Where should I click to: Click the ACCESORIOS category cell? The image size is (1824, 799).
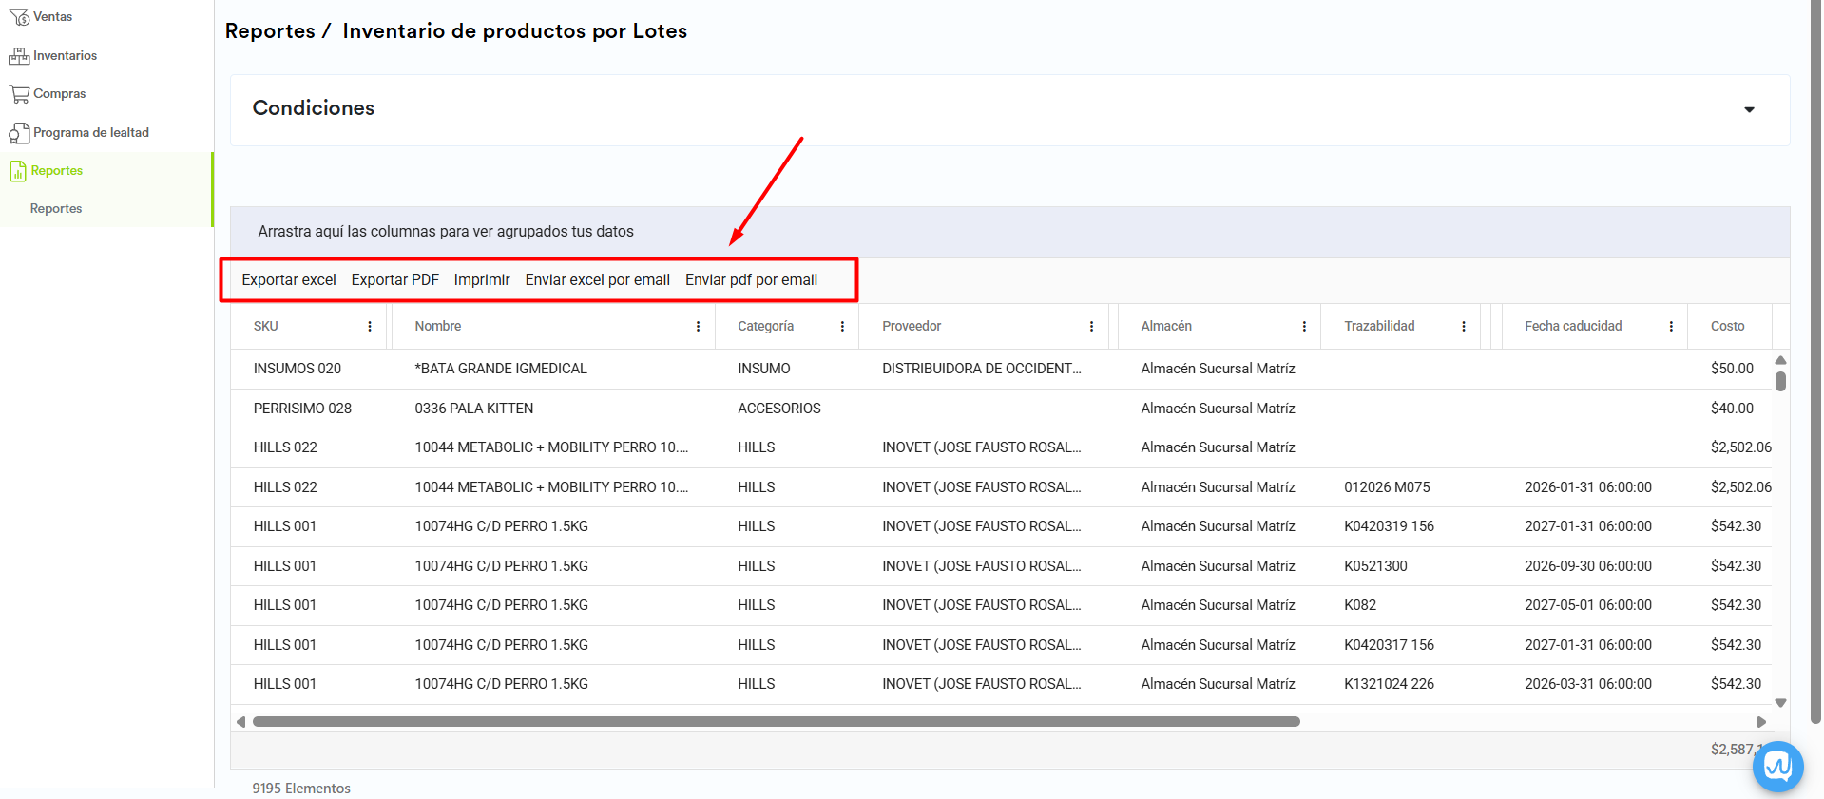tap(778, 409)
